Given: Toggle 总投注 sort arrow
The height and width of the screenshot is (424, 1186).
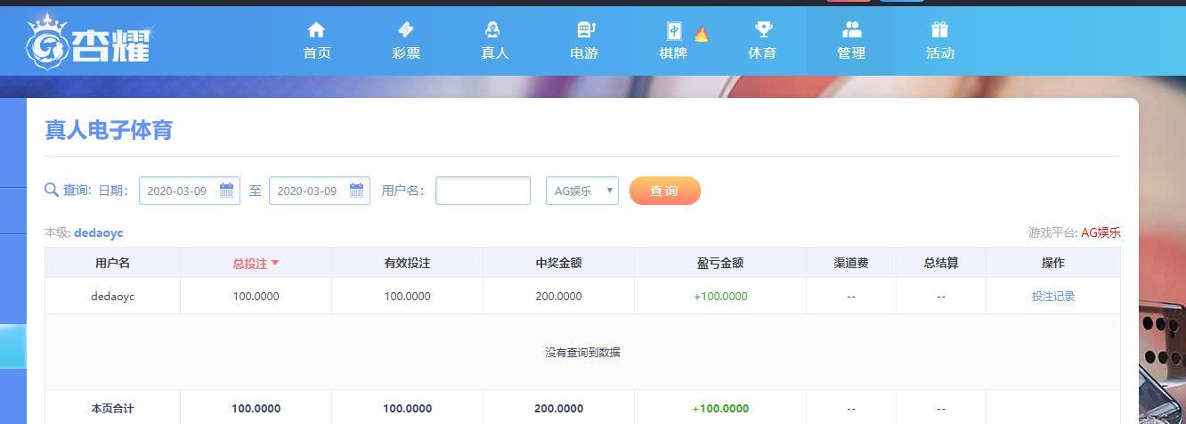Looking at the screenshot, I should [x=275, y=263].
